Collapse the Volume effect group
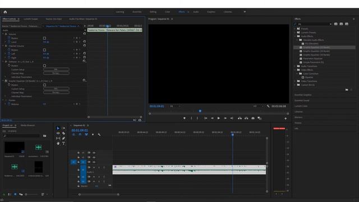Image resolution: width=359 pixels, height=202 pixels. coord(3,34)
